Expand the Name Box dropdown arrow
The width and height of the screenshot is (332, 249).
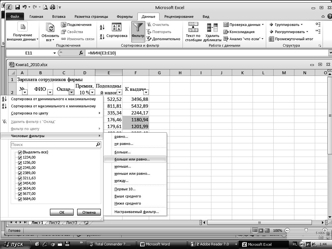tap(54, 53)
